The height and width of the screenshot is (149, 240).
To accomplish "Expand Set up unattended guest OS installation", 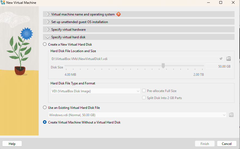I will (139, 22).
